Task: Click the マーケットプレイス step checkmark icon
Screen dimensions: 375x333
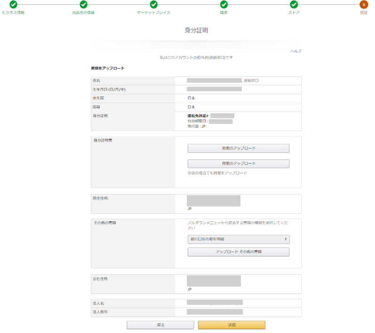Action: pos(153,4)
